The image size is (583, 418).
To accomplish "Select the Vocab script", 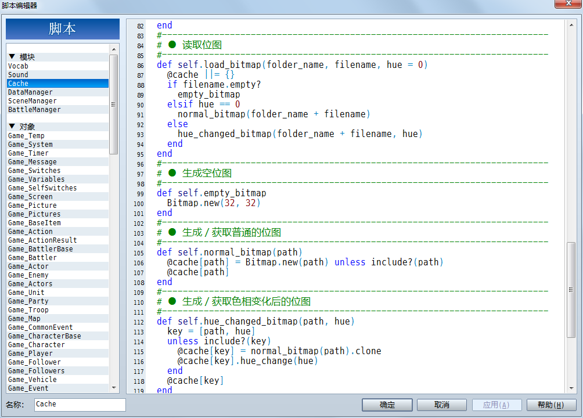I will point(57,66).
